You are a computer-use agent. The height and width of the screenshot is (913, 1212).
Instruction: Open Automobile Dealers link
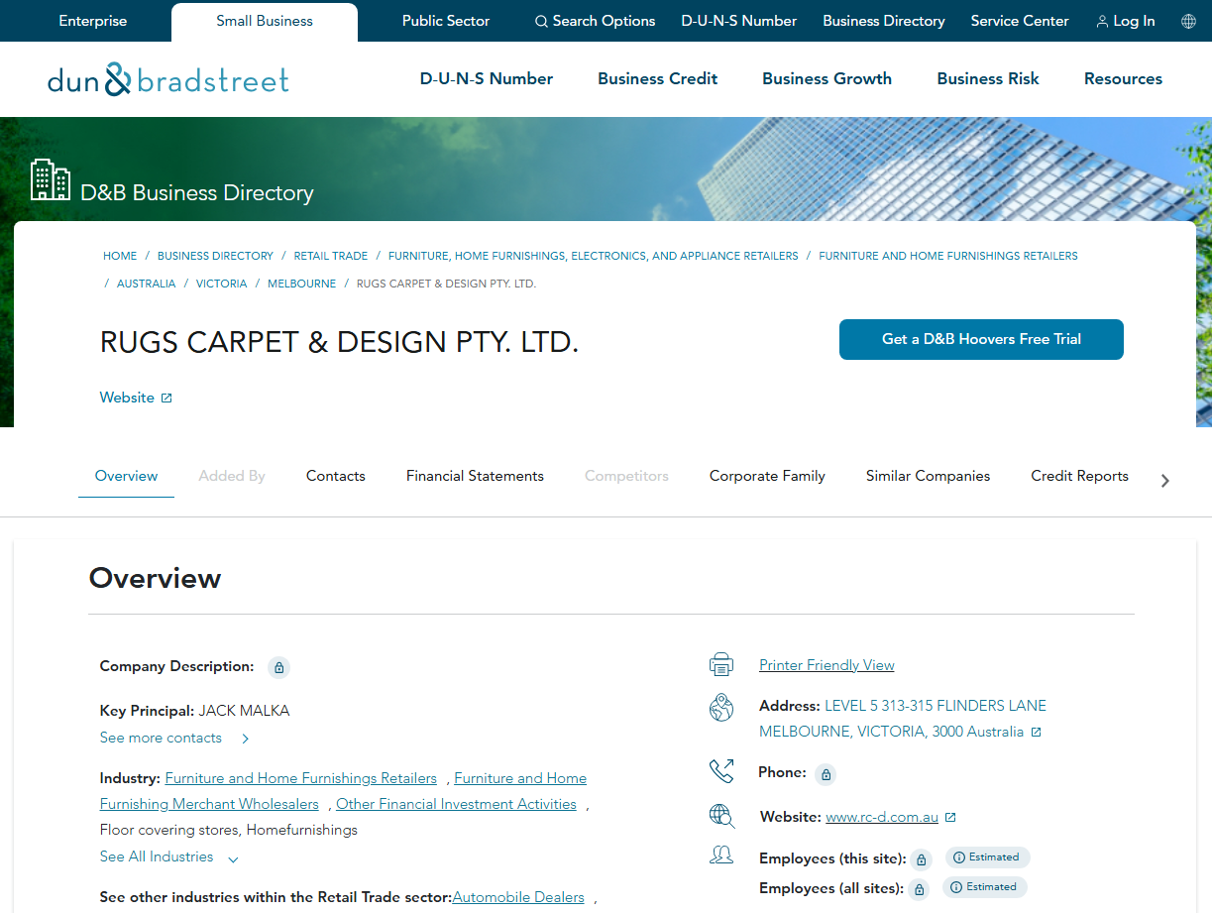pos(518,897)
